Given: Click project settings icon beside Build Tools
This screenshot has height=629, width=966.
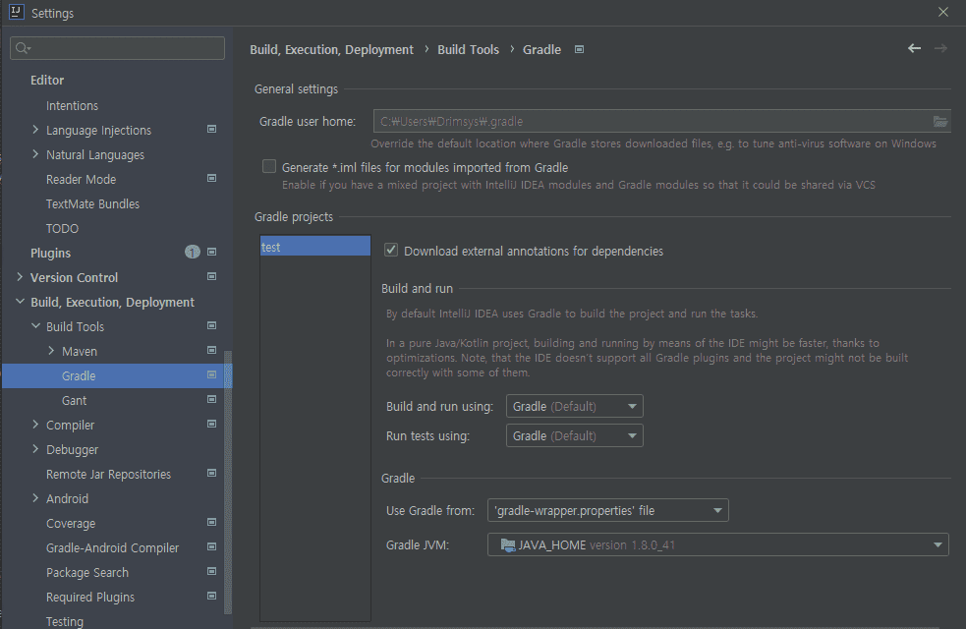Looking at the screenshot, I should [211, 326].
